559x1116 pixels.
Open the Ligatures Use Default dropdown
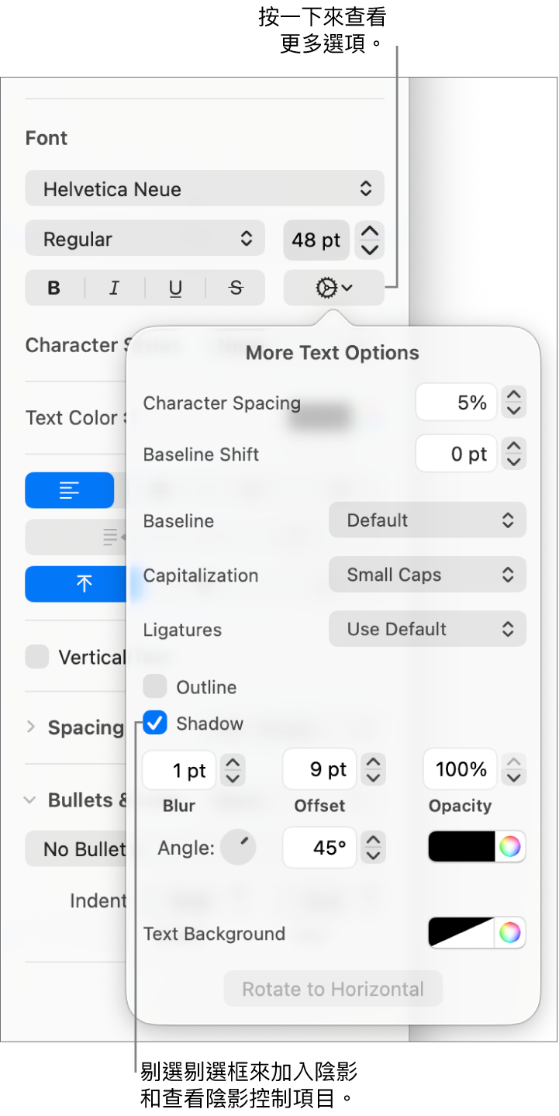click(x=427, y=629)
